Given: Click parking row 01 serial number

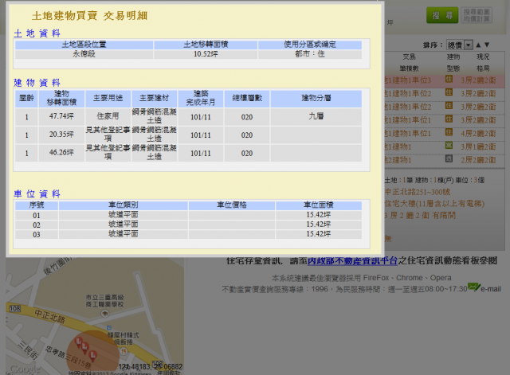Looking at the screenshot, I should pos(37,216).
